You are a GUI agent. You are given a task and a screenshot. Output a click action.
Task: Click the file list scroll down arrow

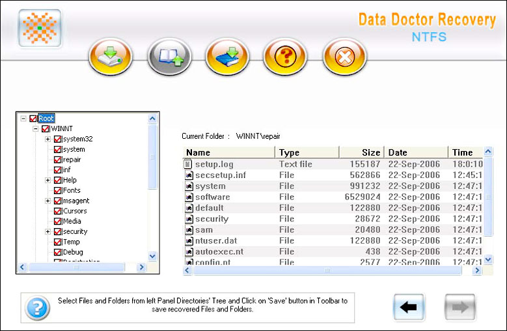pos(488,259)
